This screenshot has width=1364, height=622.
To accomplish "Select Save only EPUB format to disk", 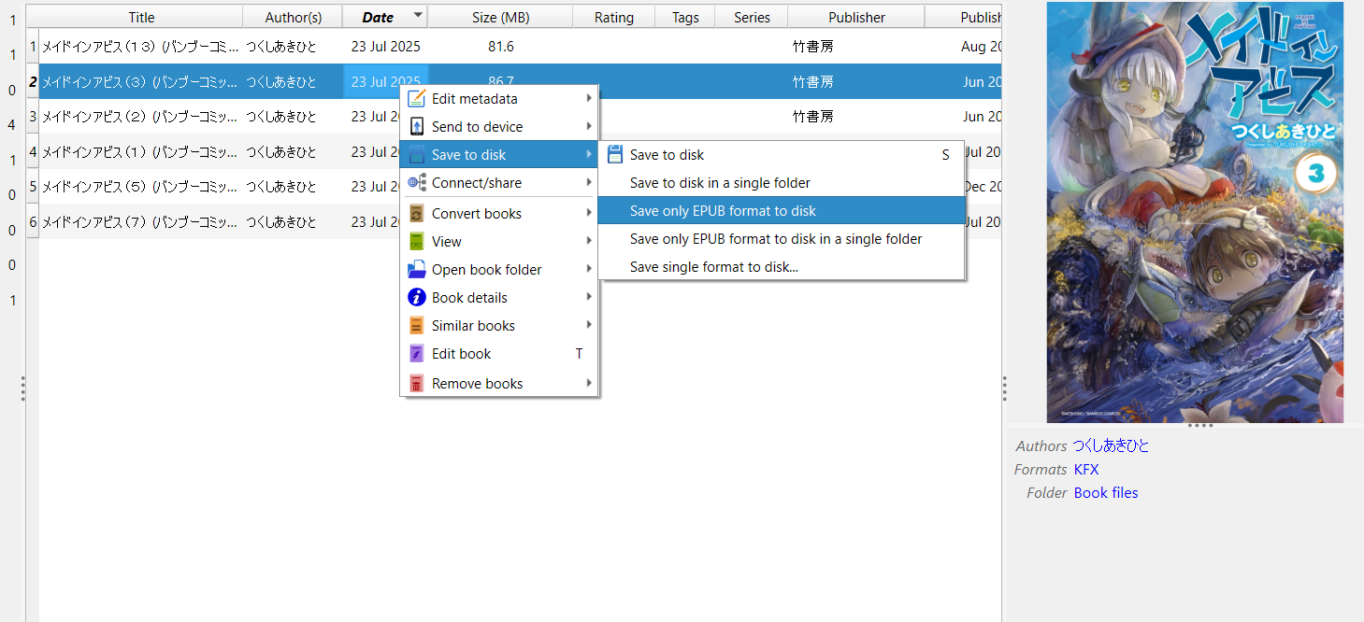I will 782,210.
